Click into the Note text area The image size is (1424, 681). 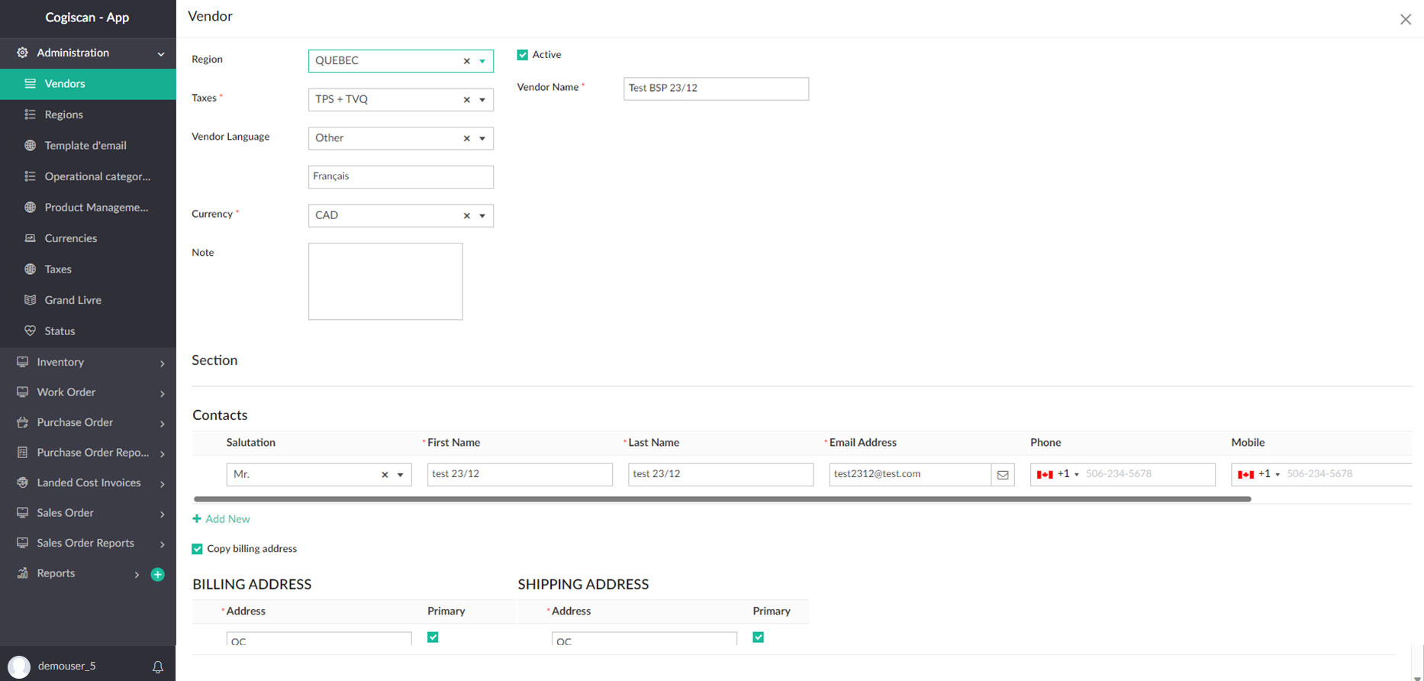coord(385,281)
